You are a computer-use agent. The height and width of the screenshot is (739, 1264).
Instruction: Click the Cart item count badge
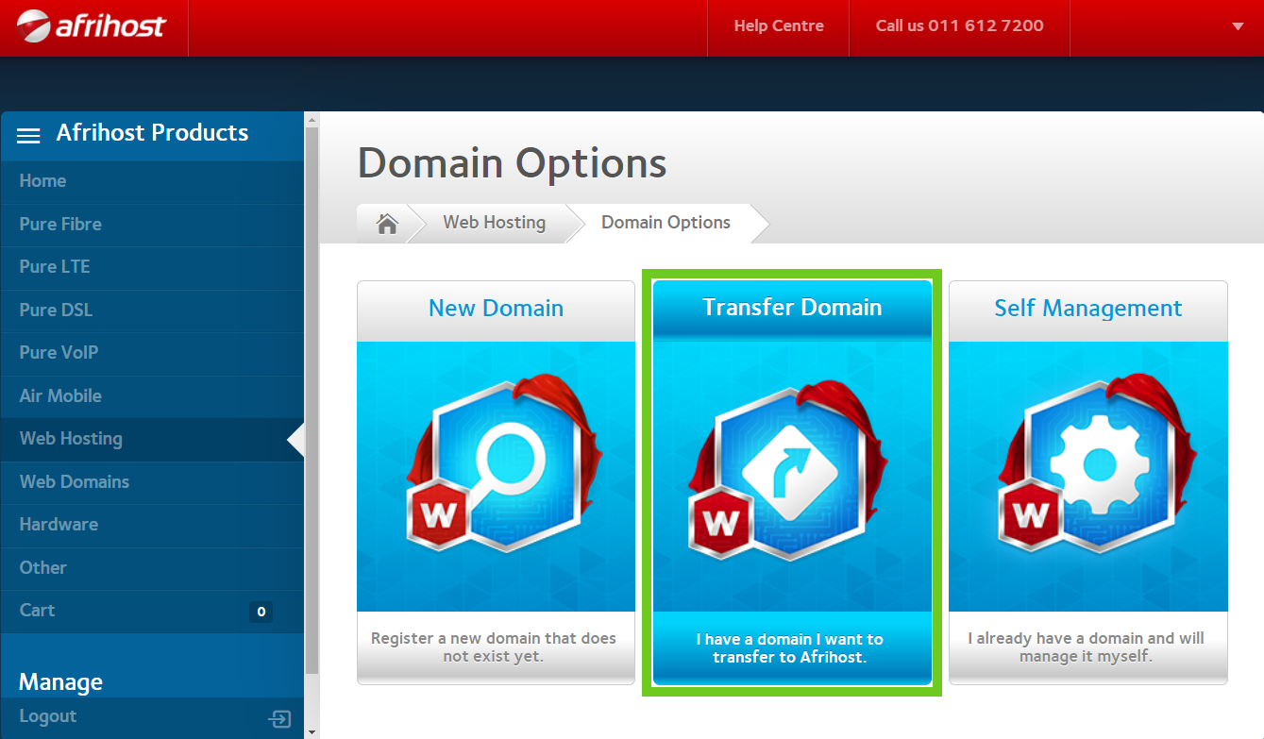click(261, 612)
